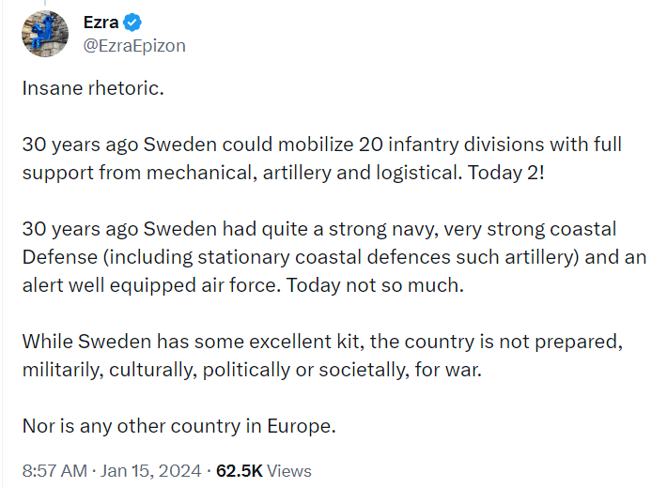667x488 pixels.
Task: Open Ezra's profile picture avatar
Action: pyautogui.click(x=45, y=34)
